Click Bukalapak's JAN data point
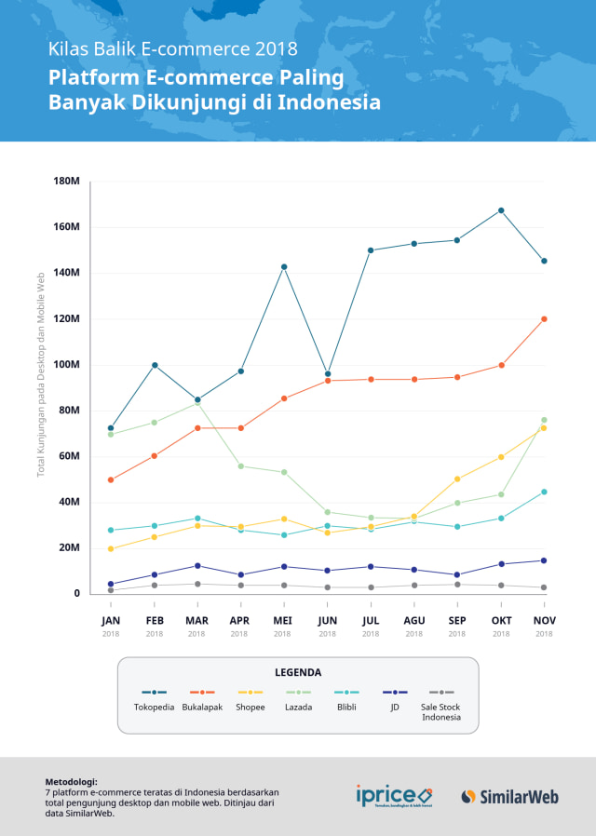This screenshot has width=596, height=836. (x=111, y=479)
